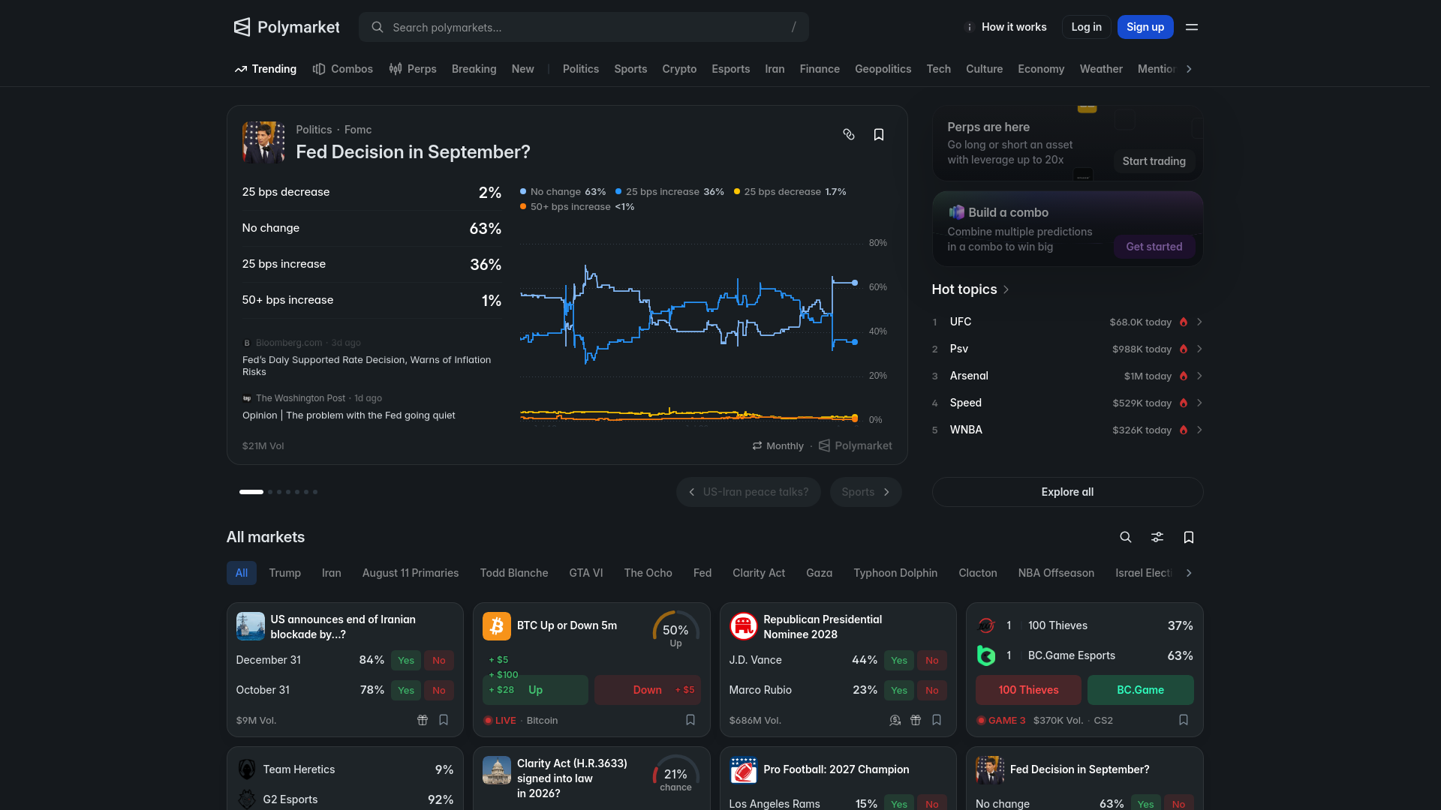
Task: Click the Pro Football champion market thumbnail
Action: click(744, 770)
